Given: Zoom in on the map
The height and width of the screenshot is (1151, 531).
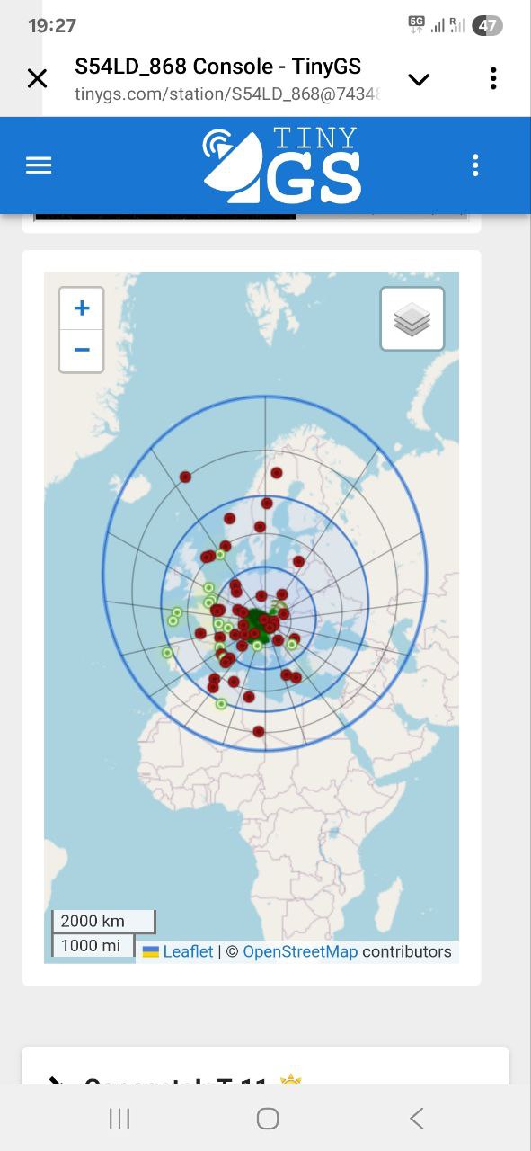Looking at the screenshot, I should point(82,308).
